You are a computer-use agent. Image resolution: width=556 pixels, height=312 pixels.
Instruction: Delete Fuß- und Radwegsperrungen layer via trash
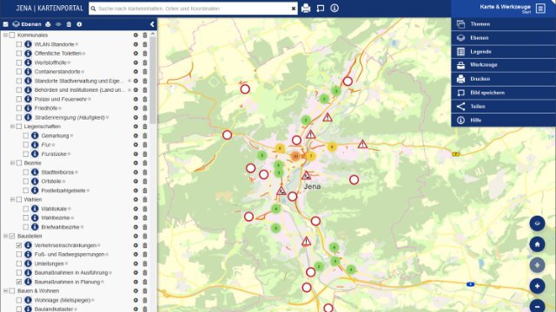pos(145,254)
